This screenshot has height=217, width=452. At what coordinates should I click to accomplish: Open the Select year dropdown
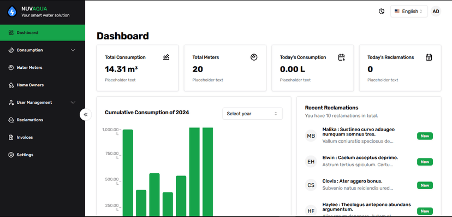[x=253, y=114]
